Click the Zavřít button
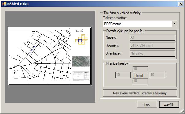Screen dimensions: 185x114 [x=169, y=104]
